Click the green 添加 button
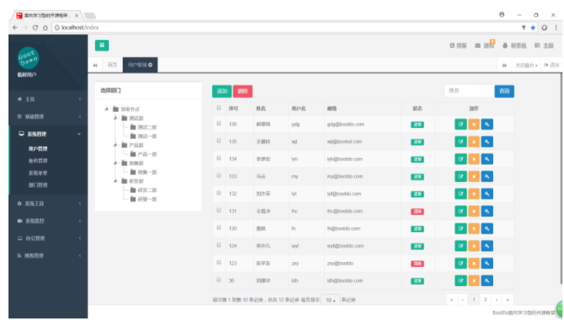The height and width of the screenshot is (320, 564). pos(221,91)
